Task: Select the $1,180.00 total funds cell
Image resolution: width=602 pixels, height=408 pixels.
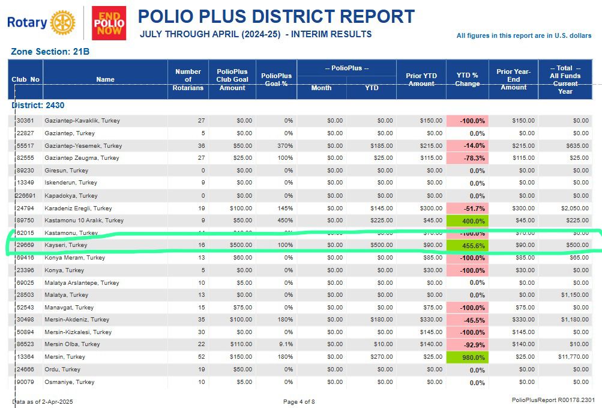Action: [x=575, y=320]
